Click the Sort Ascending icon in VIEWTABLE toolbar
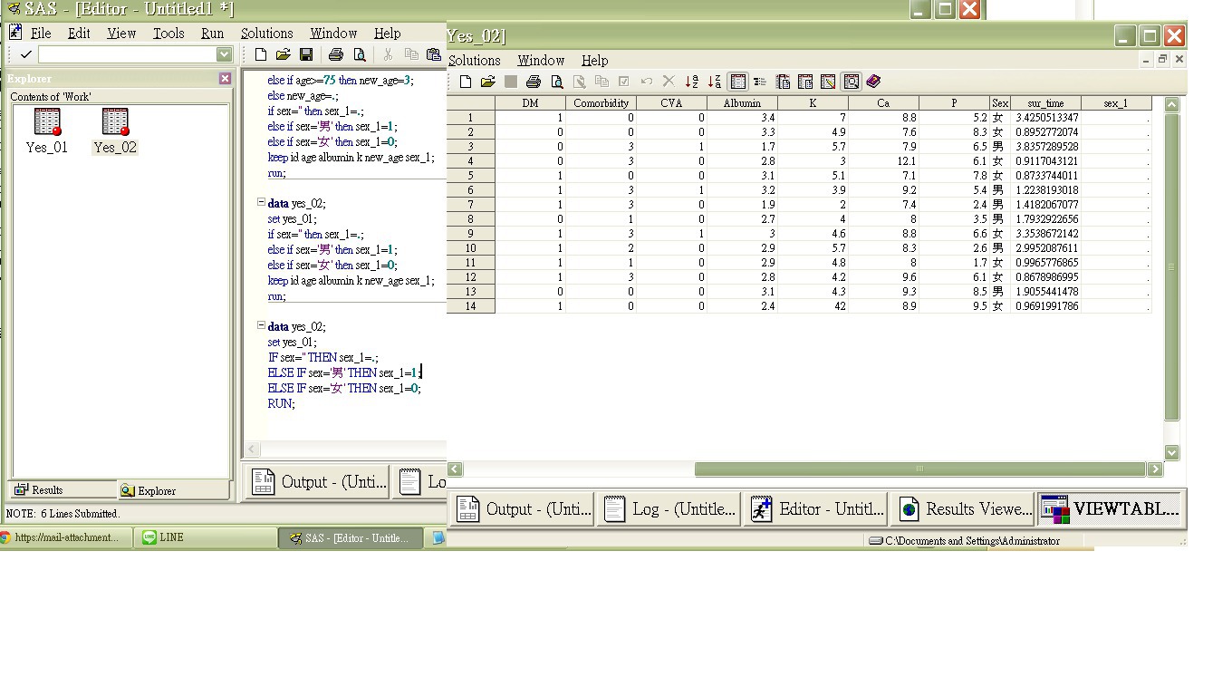 tap(692, 82)
